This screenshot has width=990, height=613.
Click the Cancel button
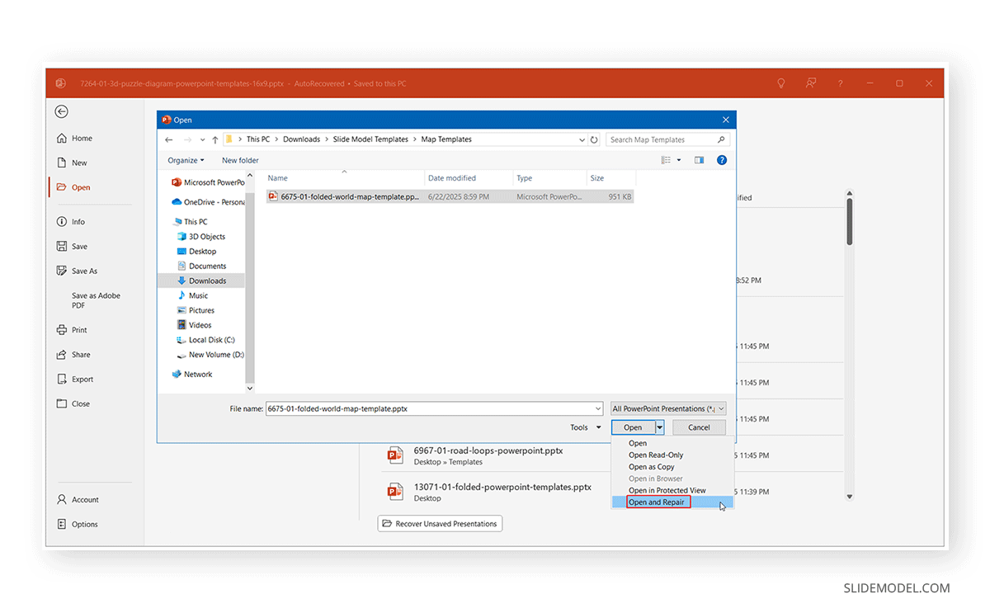click(x=699, y=427)
